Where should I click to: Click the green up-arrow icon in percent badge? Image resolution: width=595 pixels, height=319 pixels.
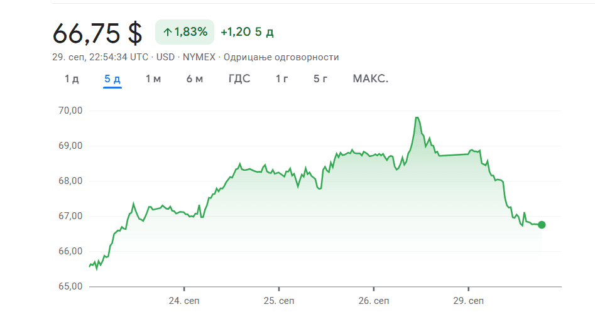click(x=167, y=32)
